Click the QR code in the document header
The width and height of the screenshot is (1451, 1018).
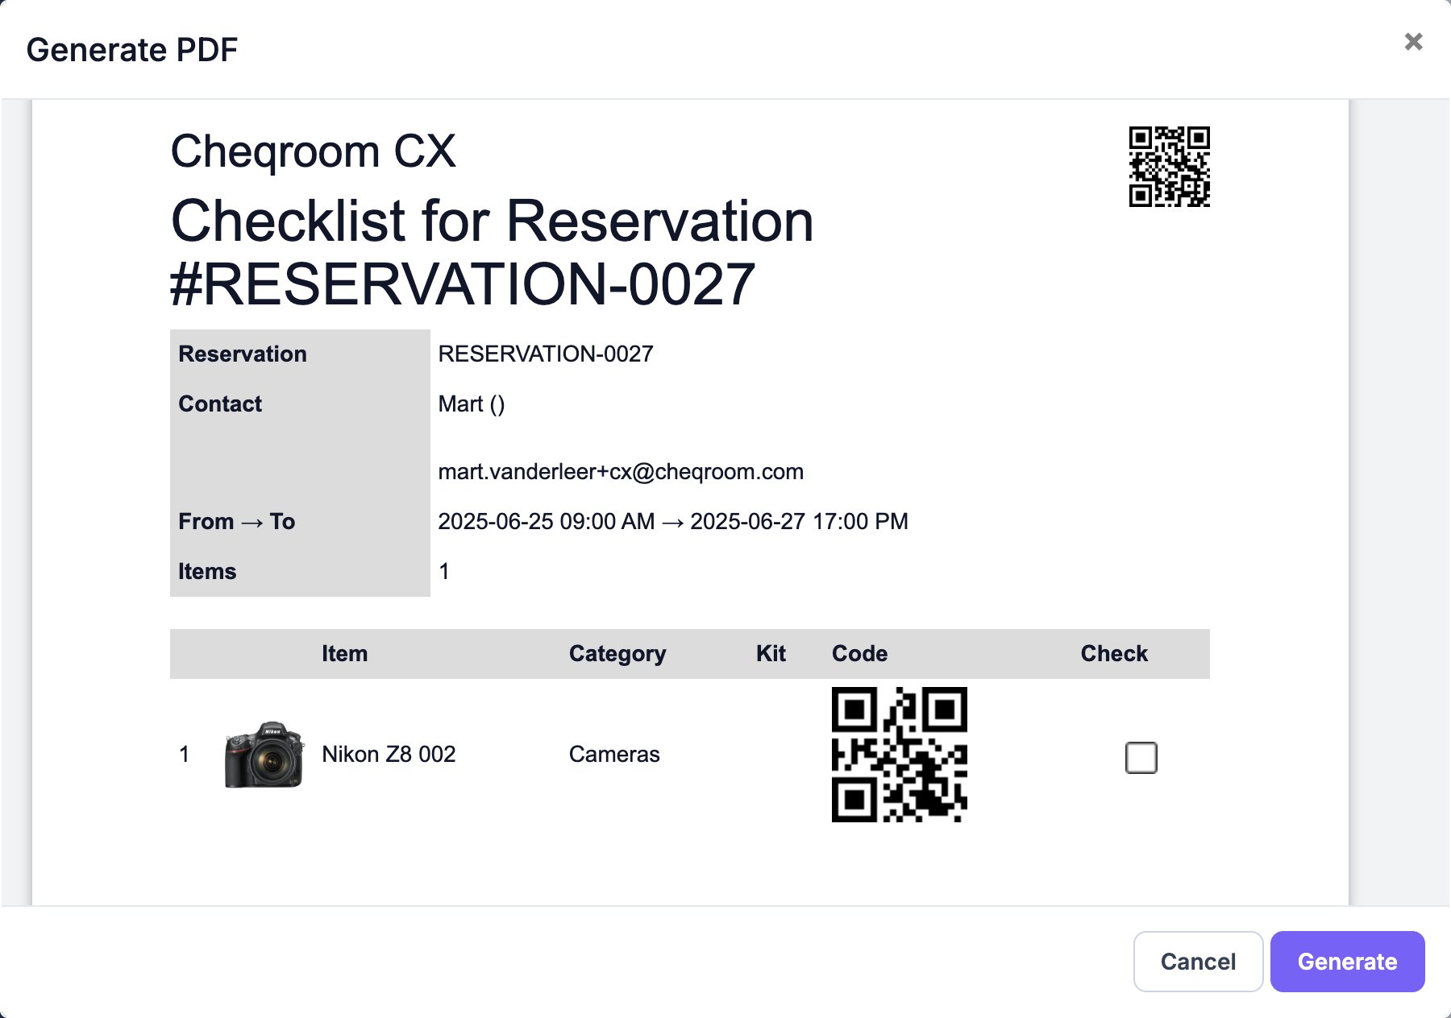(1169, 167)
